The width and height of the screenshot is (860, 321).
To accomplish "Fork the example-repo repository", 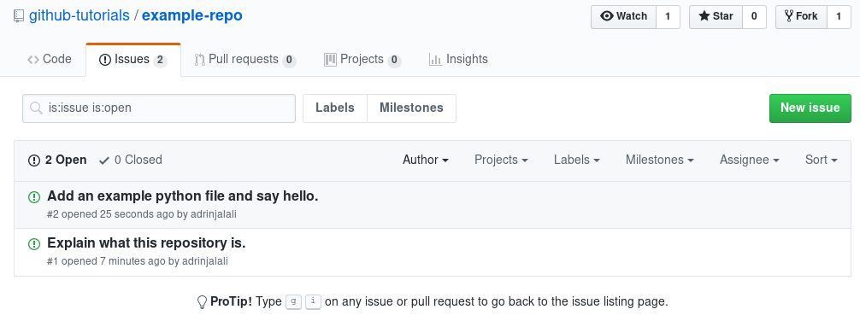I will (x=801, y=16).
